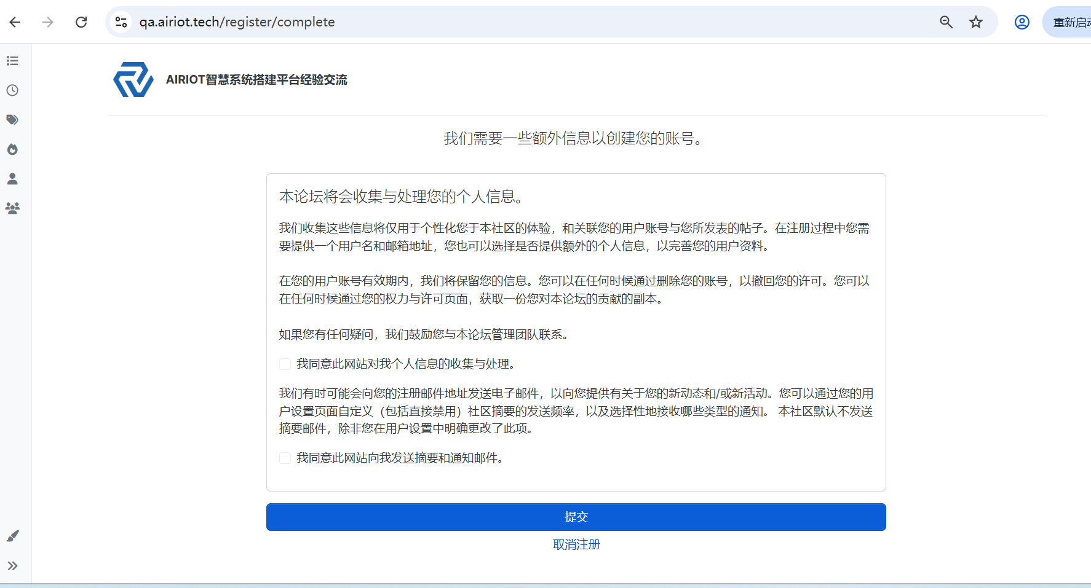Click the AIRIOT智慧系统搭建平台经验交流 site title
Screen dimensions: 1091x588
click(256, 80)
